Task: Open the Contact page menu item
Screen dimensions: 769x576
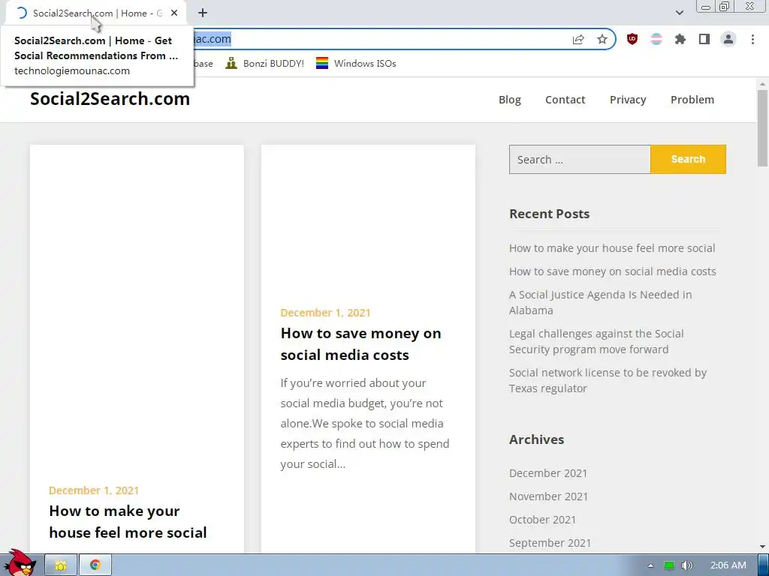Action: 565,100
